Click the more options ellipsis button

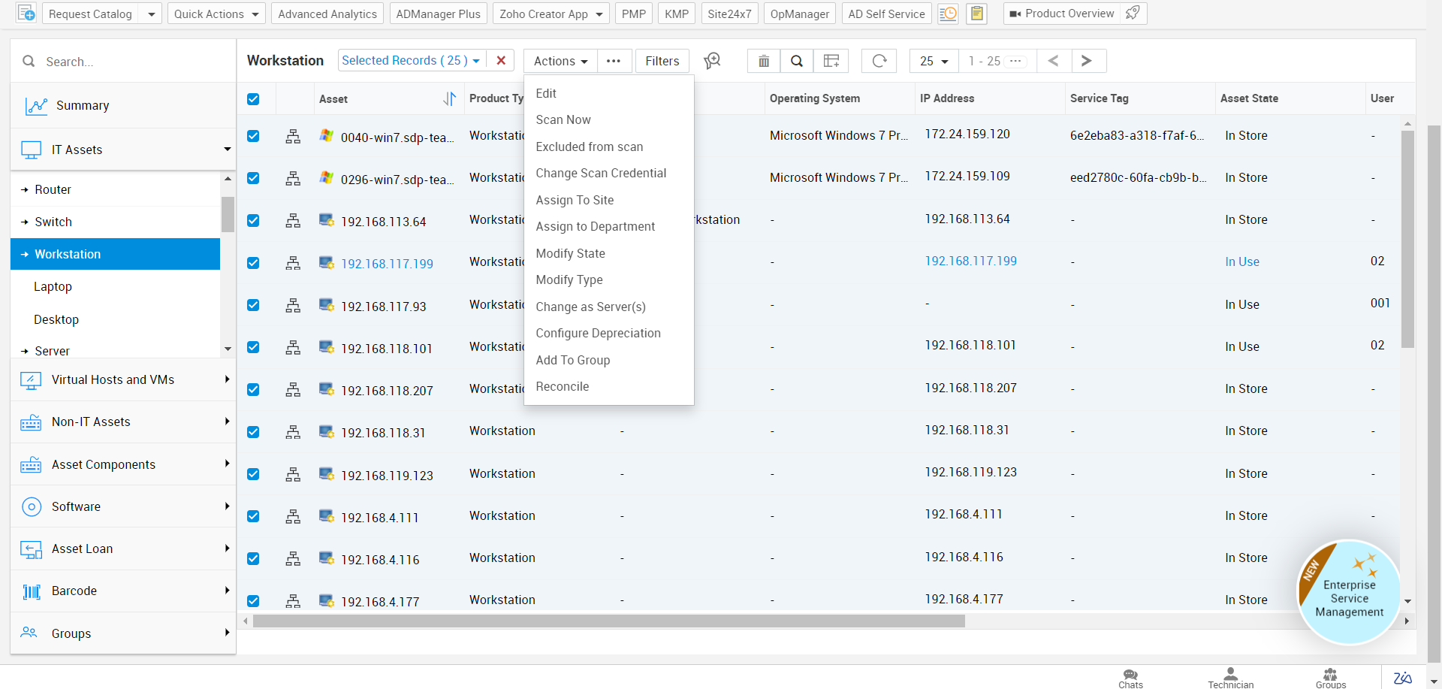click(614, 61)
